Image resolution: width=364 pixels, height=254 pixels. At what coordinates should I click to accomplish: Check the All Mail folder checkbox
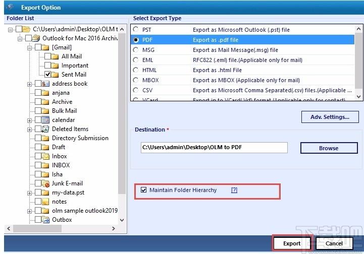point(47,56)
